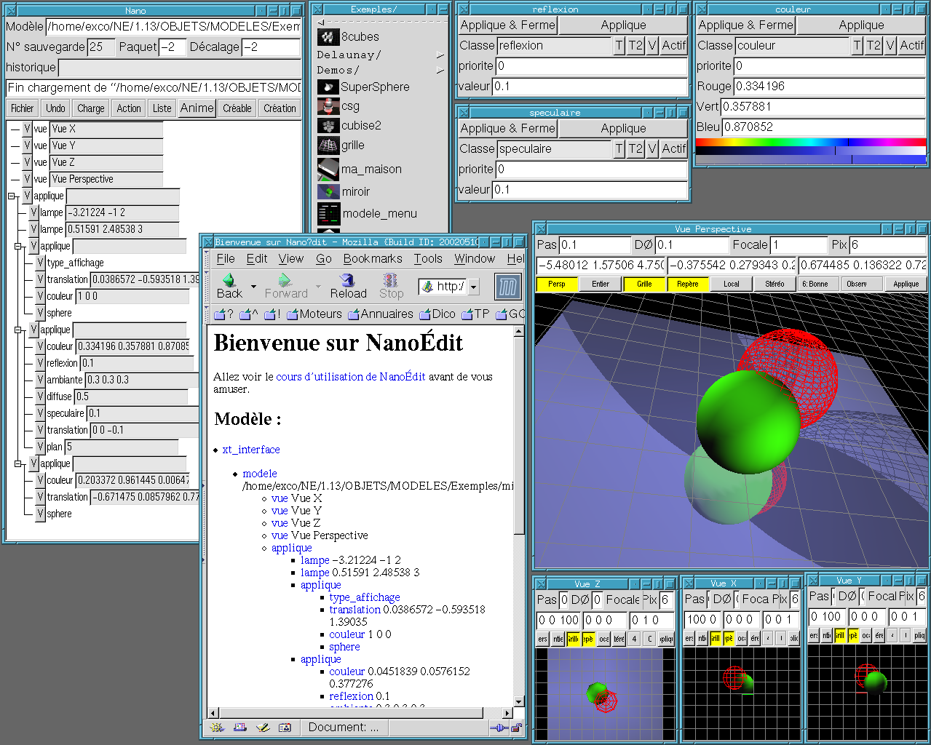Viewport: 931px width, 745px height.
Task: Click the Rouge value input field
Action: 828,86
